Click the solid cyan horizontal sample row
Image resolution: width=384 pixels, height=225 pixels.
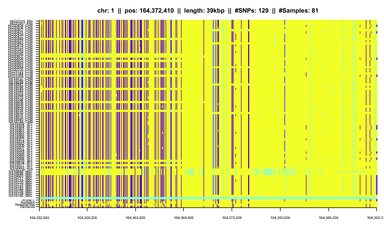click(x=208, y=198)
